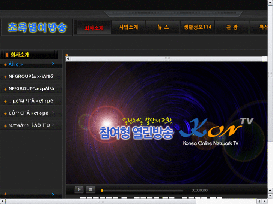Click the chevron beside the ÇÔ²² sidebar item
The image size is (273, 204).
coord(53,113)
